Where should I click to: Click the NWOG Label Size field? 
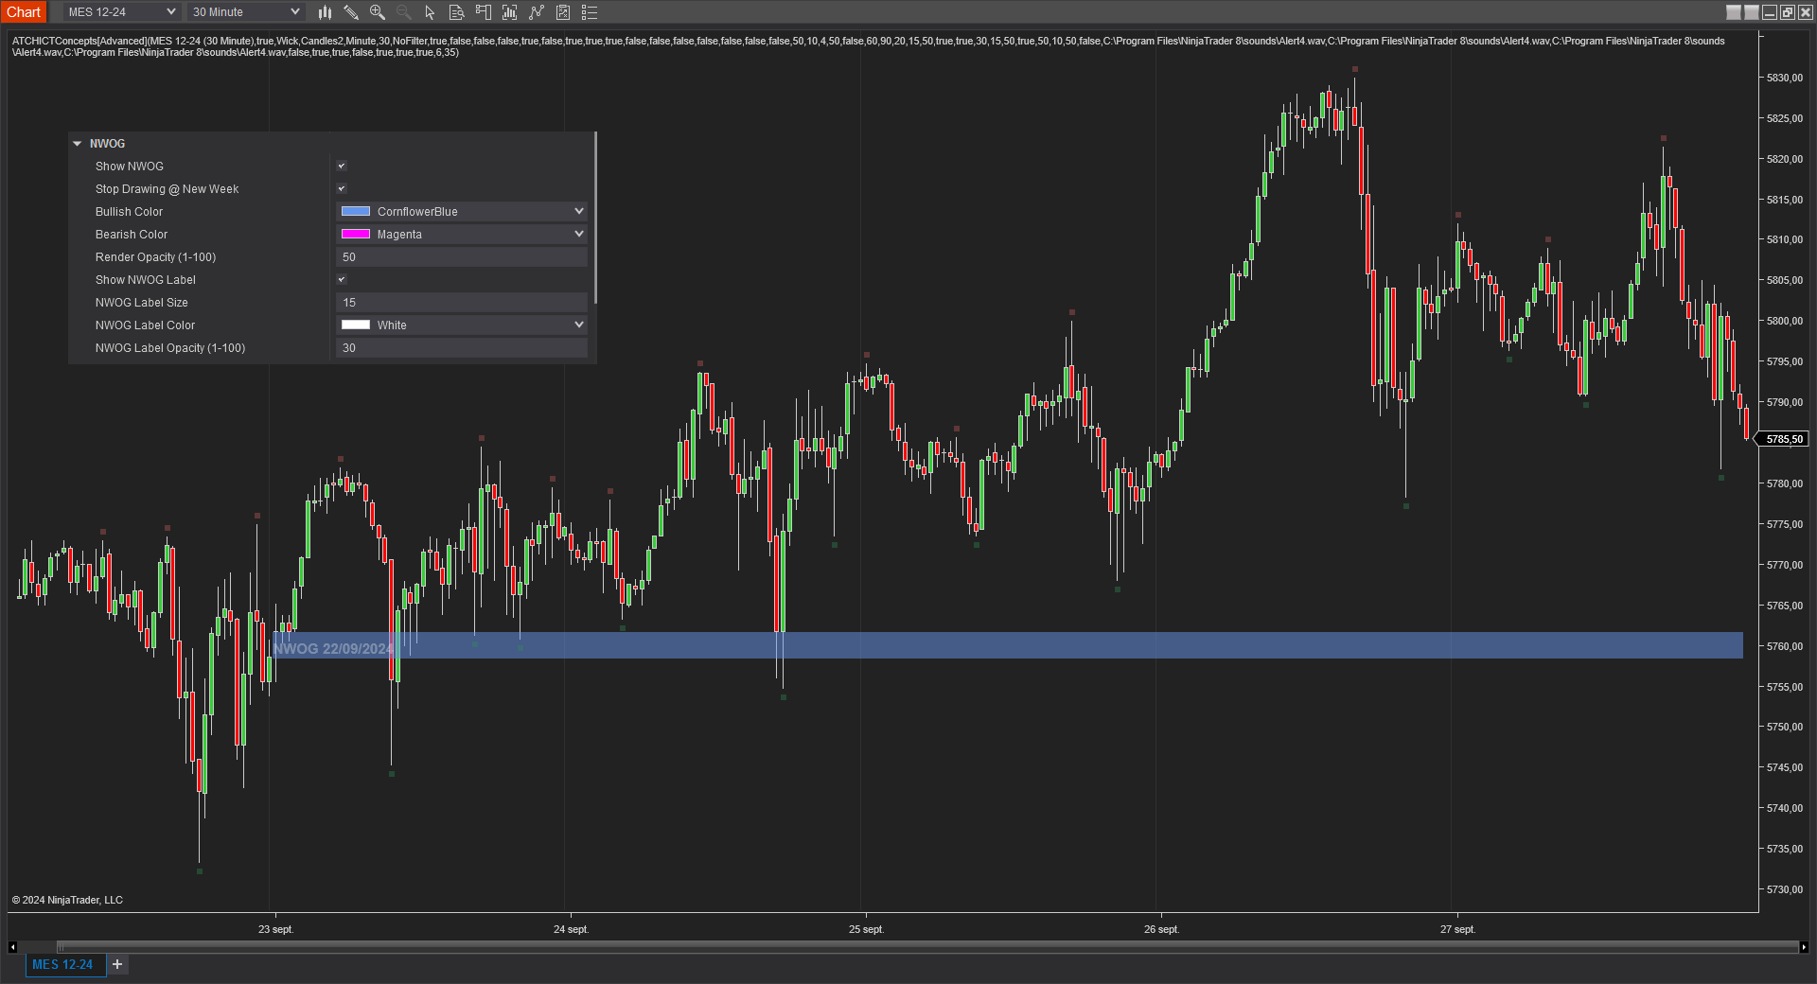coord(462,302)
